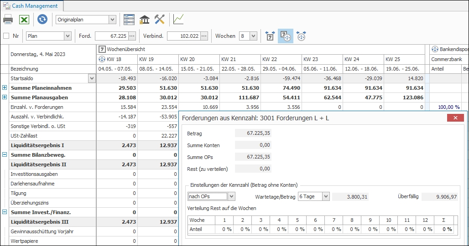The width and height of the screenshot is (469, 246).
Task: Click the server list icon
Action: [x=129, y=20]
